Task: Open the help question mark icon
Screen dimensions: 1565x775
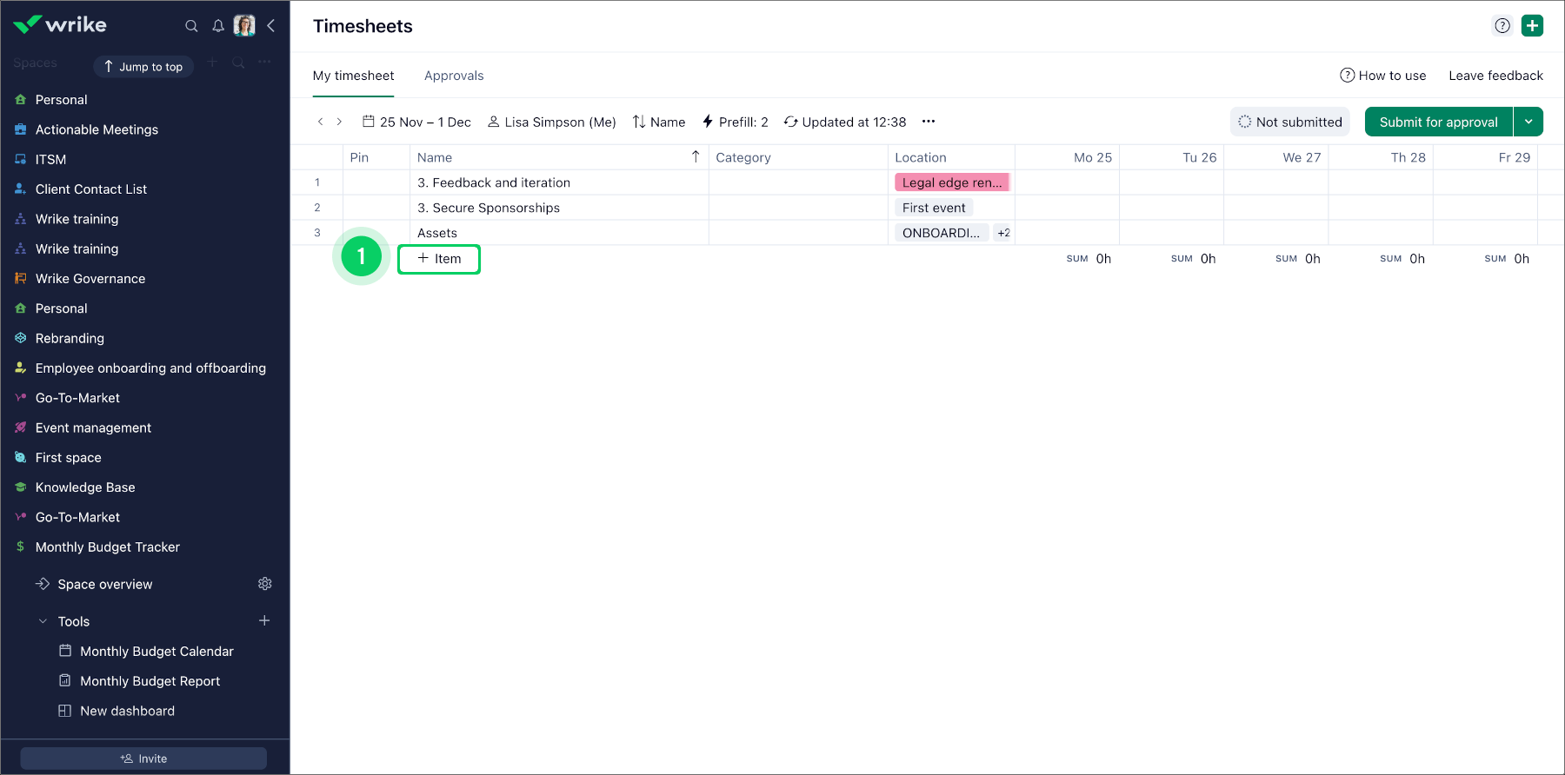Action: 1502,26
